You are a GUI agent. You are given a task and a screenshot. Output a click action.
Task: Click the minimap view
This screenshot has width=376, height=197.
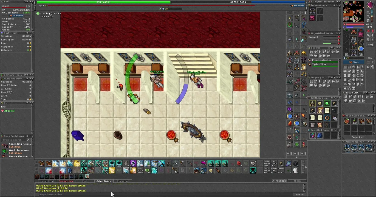[354, 11]
